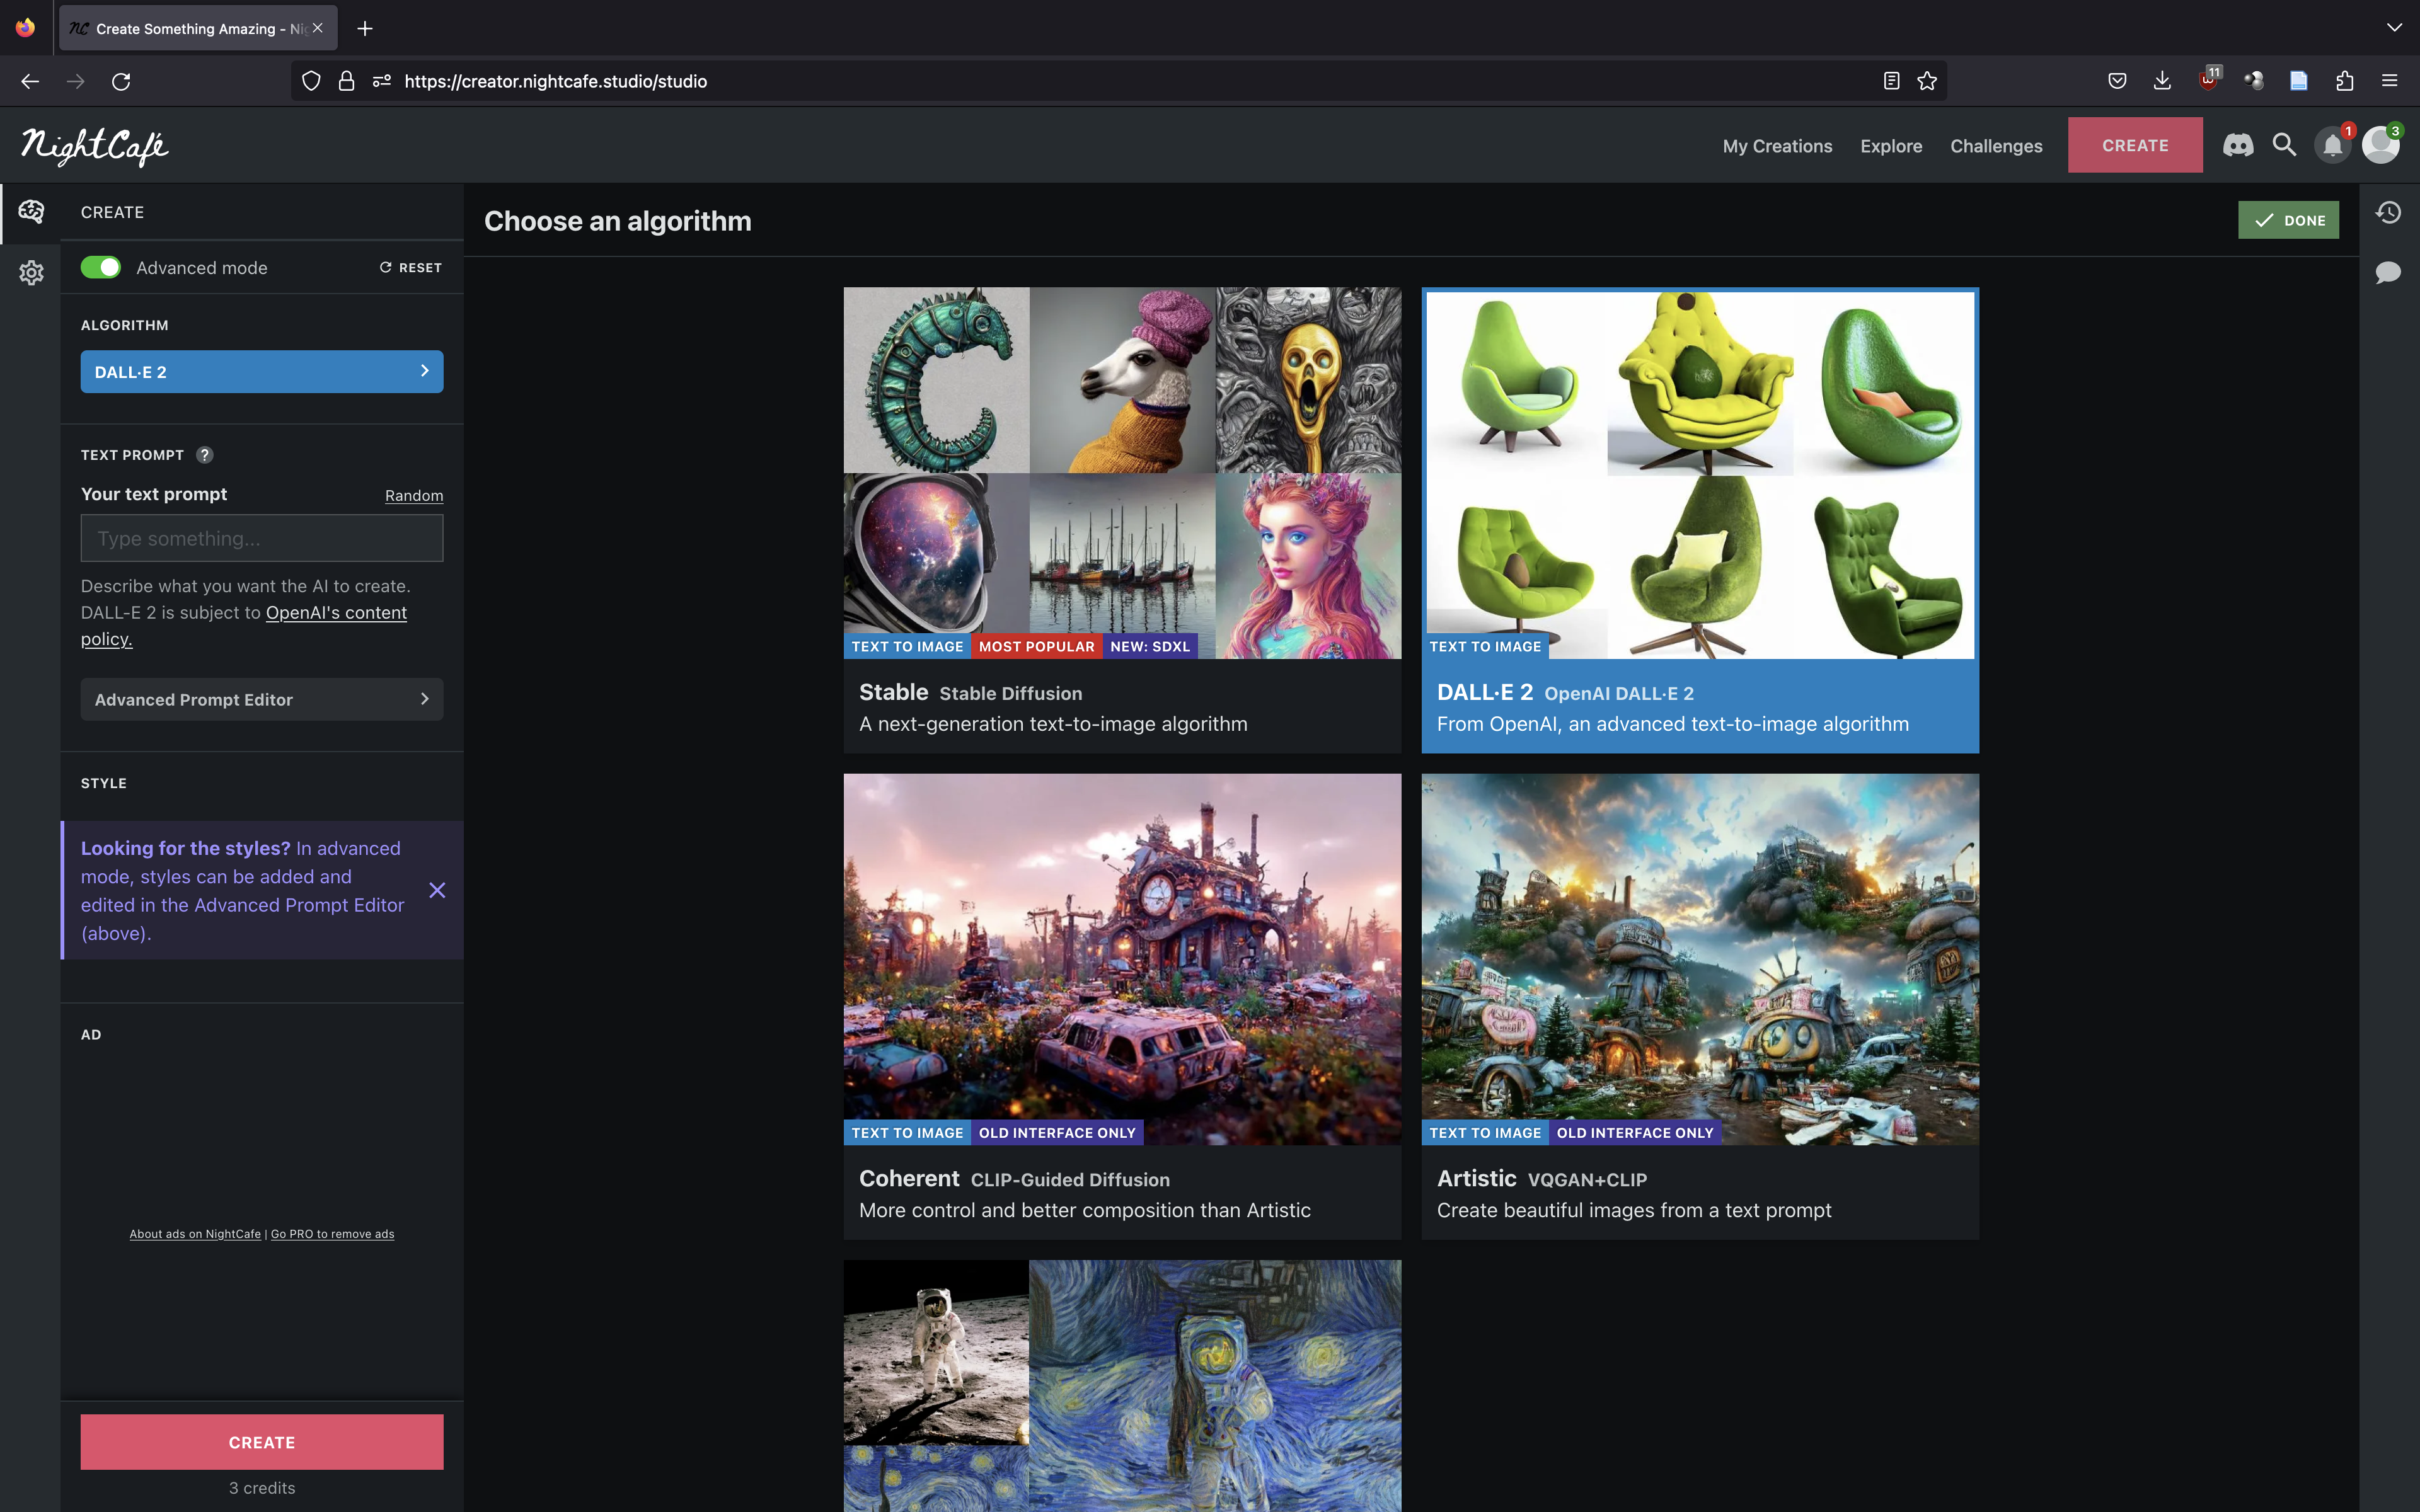Click the tracking protection shield icon
2420x1512 pixels.
pos(311,81)
